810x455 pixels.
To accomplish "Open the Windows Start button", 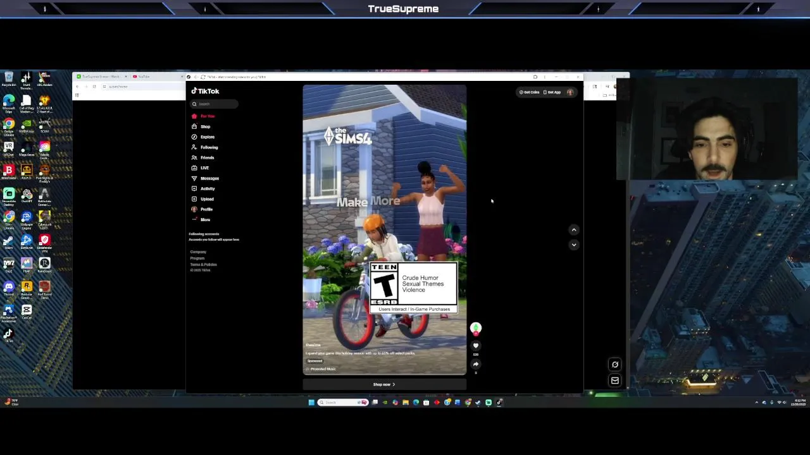I will coord(311,403).
